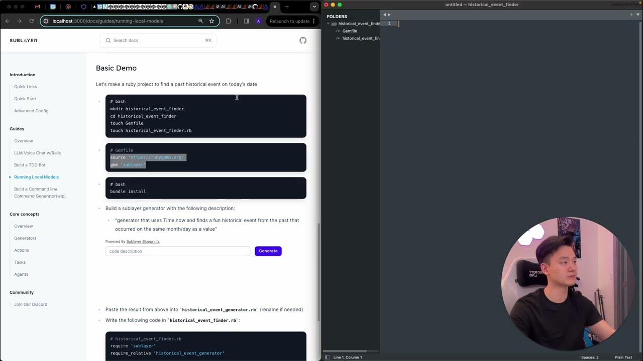The image size is (643, 361).
Task: Open Sublime tab list dropdown arrow
Action: tap(637, 15)
